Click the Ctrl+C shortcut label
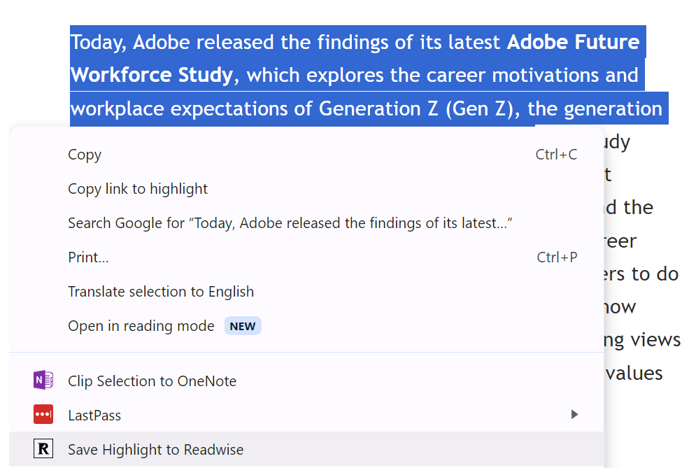This screenshot has width=682, height=468. tap(556, 155)
